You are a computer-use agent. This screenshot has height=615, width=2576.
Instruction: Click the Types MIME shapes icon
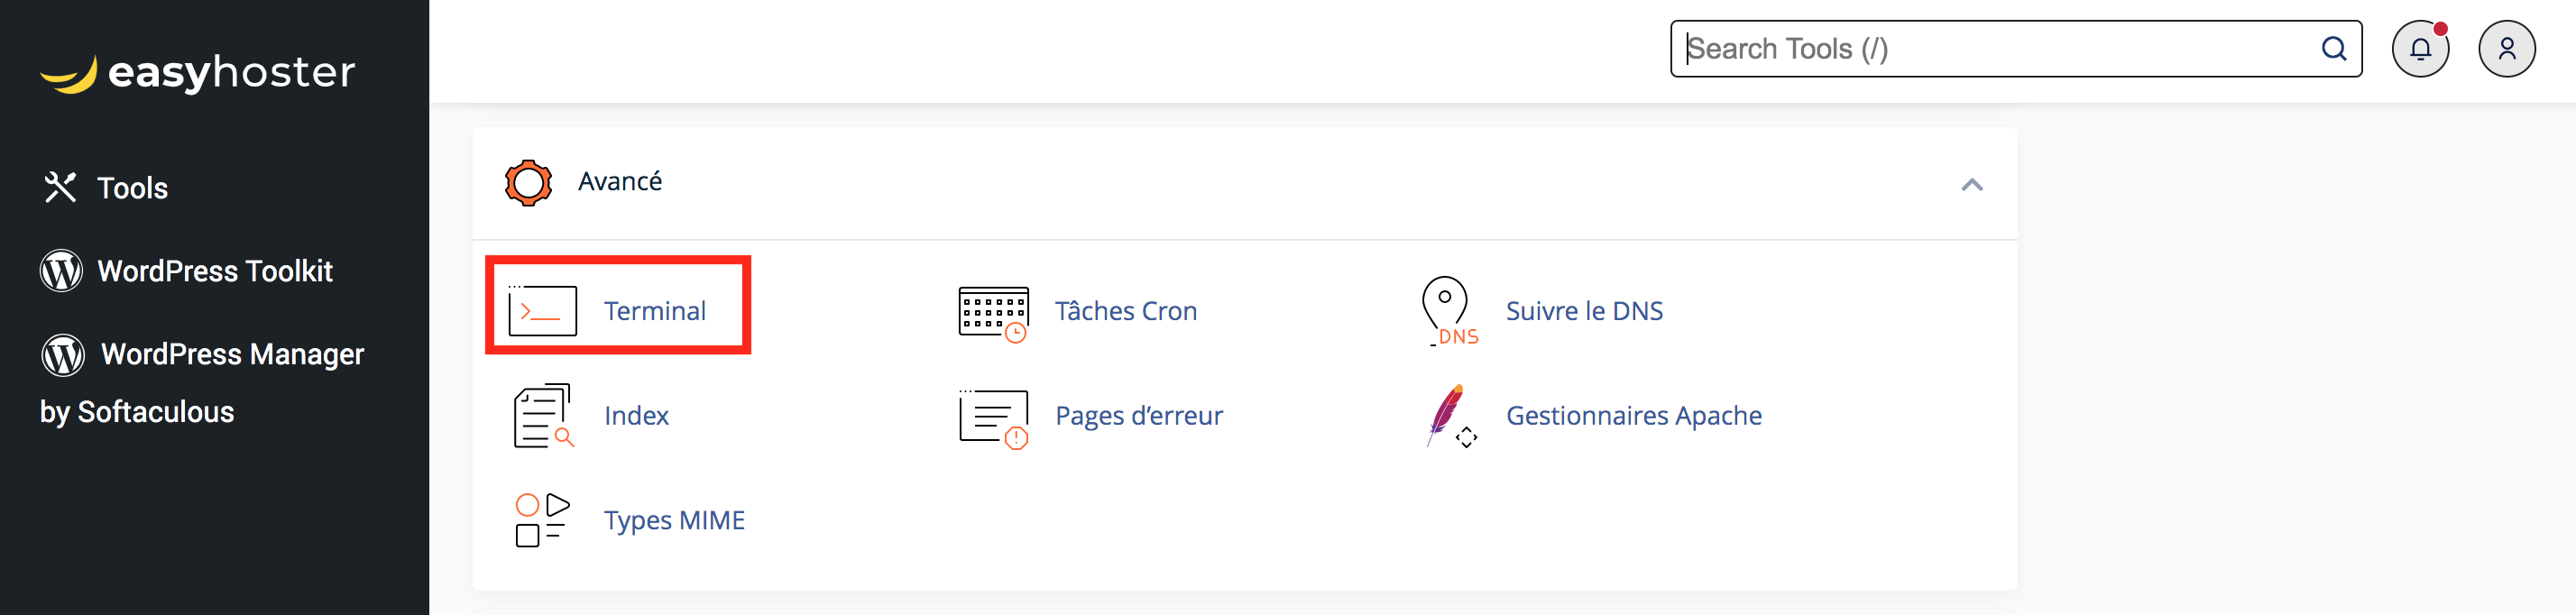point(542,520)
